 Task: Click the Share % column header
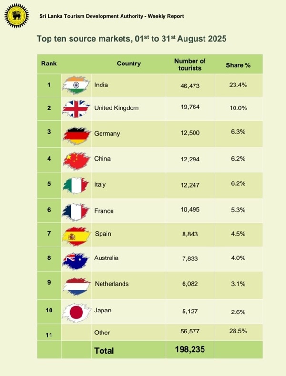tap(238, 65)
